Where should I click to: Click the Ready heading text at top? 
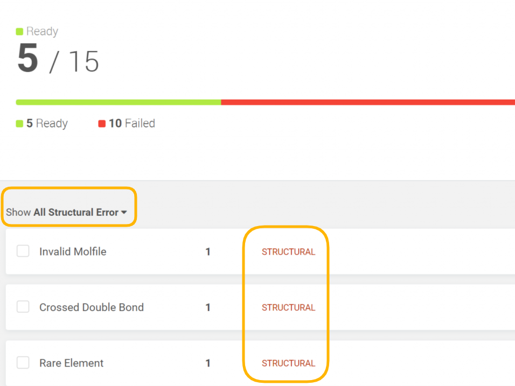[x=42, y=32]
